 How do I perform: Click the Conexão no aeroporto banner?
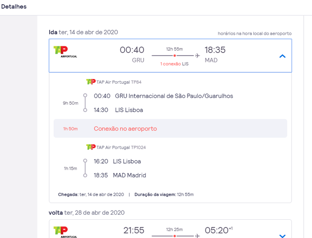pyautogui.click(x=170, y=129)
